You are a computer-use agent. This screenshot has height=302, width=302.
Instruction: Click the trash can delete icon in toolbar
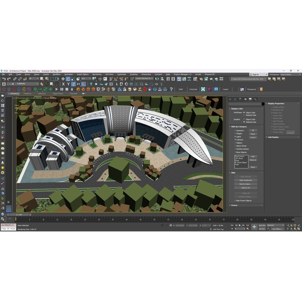click(72, 89)
